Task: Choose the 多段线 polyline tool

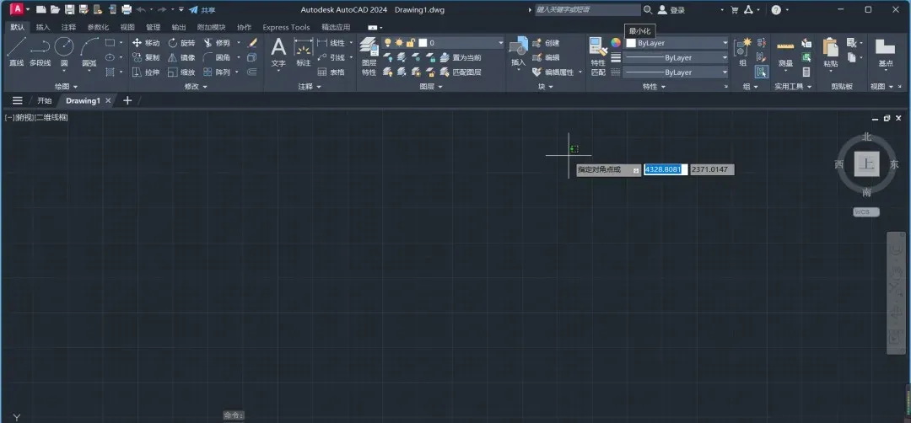Action: tap(40, 51)
